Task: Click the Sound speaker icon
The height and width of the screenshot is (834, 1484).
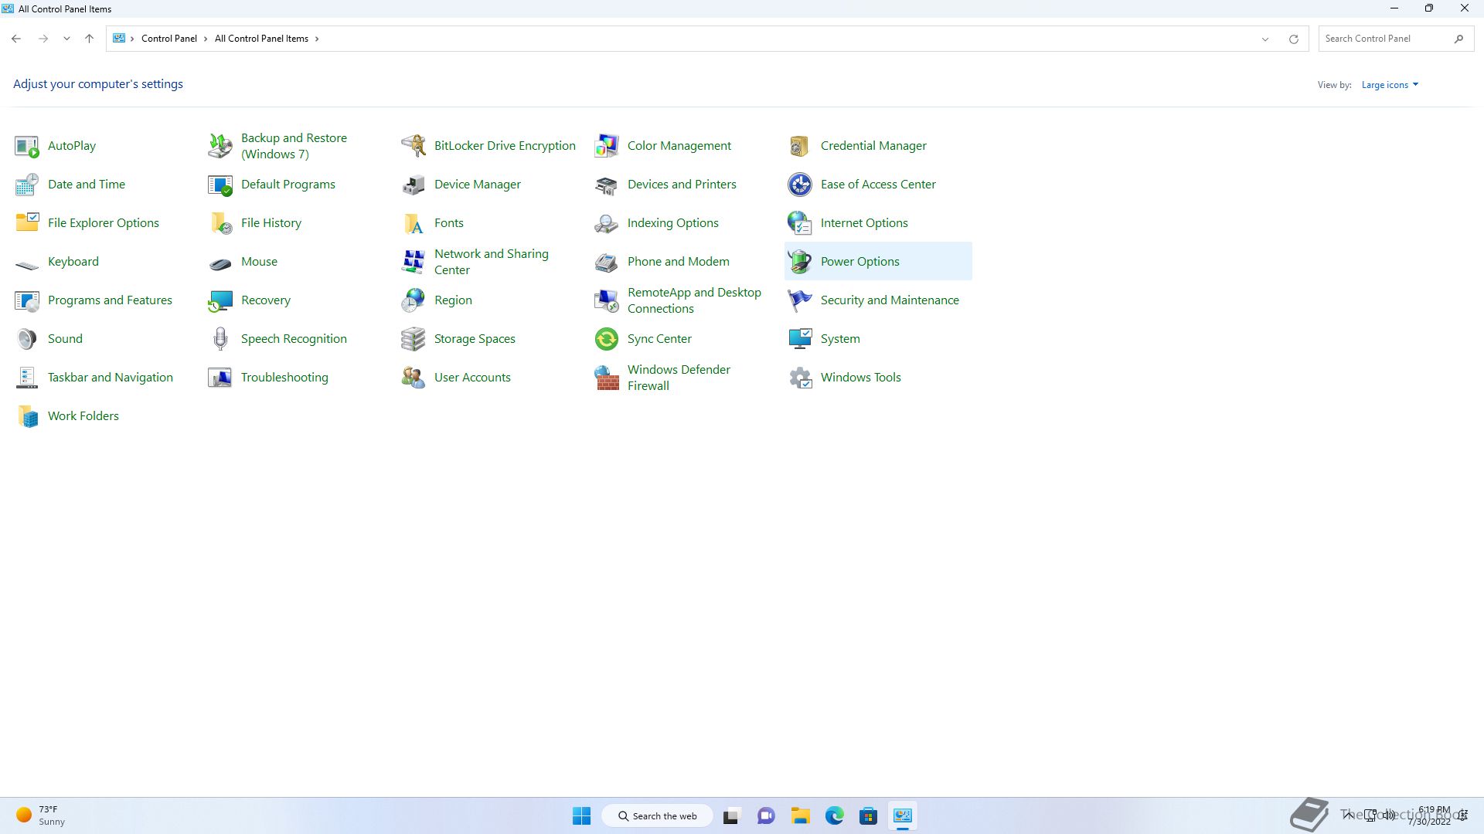Action: (27, 339)
